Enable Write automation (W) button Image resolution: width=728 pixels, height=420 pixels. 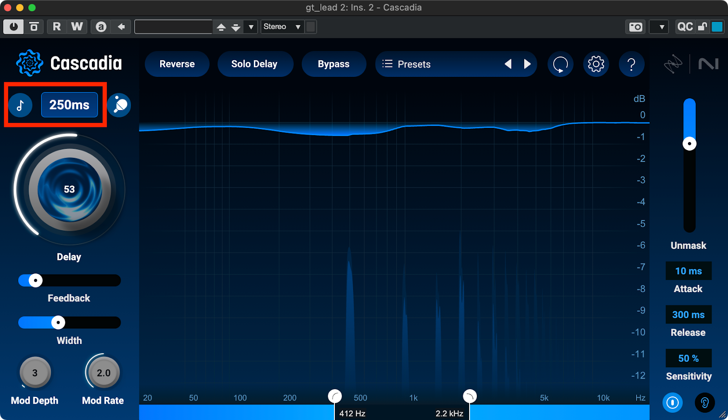(x=77, y=27)
